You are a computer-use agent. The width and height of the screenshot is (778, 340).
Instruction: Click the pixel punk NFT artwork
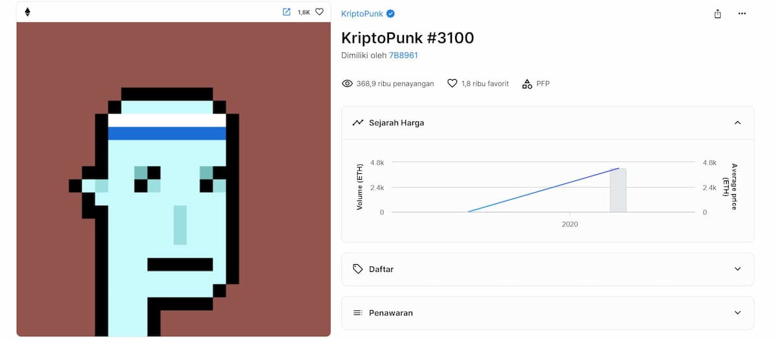pyautogui.click(x=174, y=179)
